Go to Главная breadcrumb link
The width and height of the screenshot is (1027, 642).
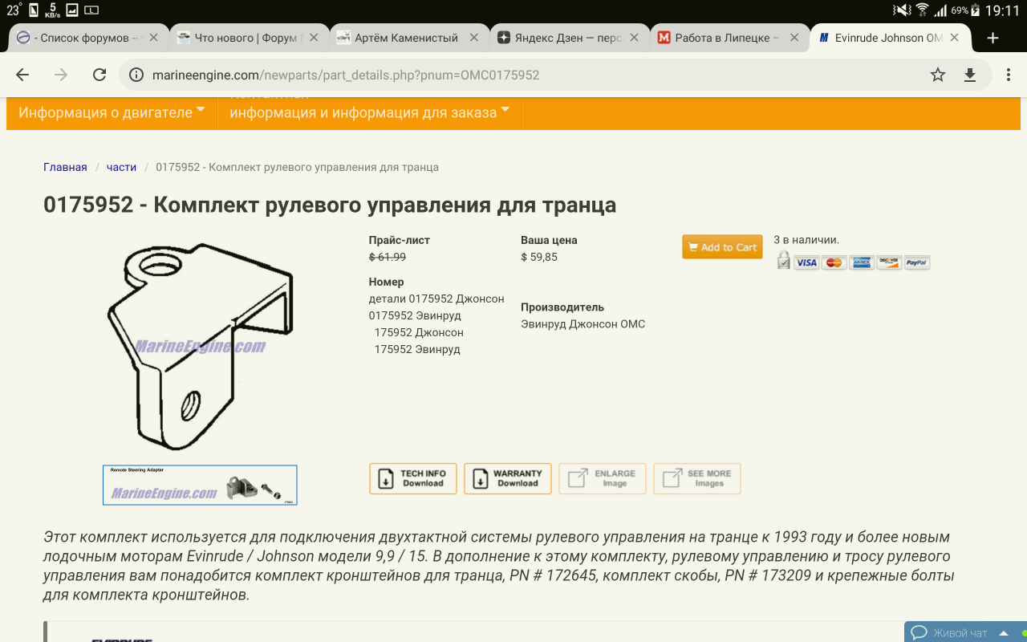65,167
